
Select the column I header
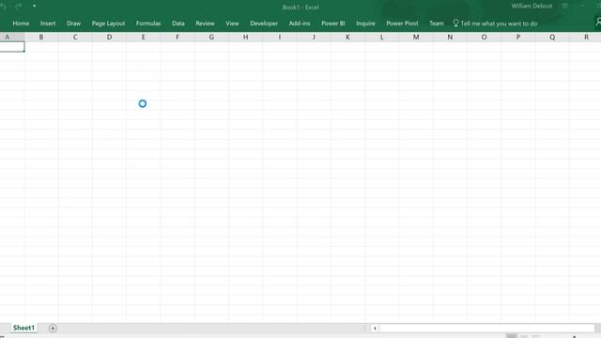click(280, 38)
